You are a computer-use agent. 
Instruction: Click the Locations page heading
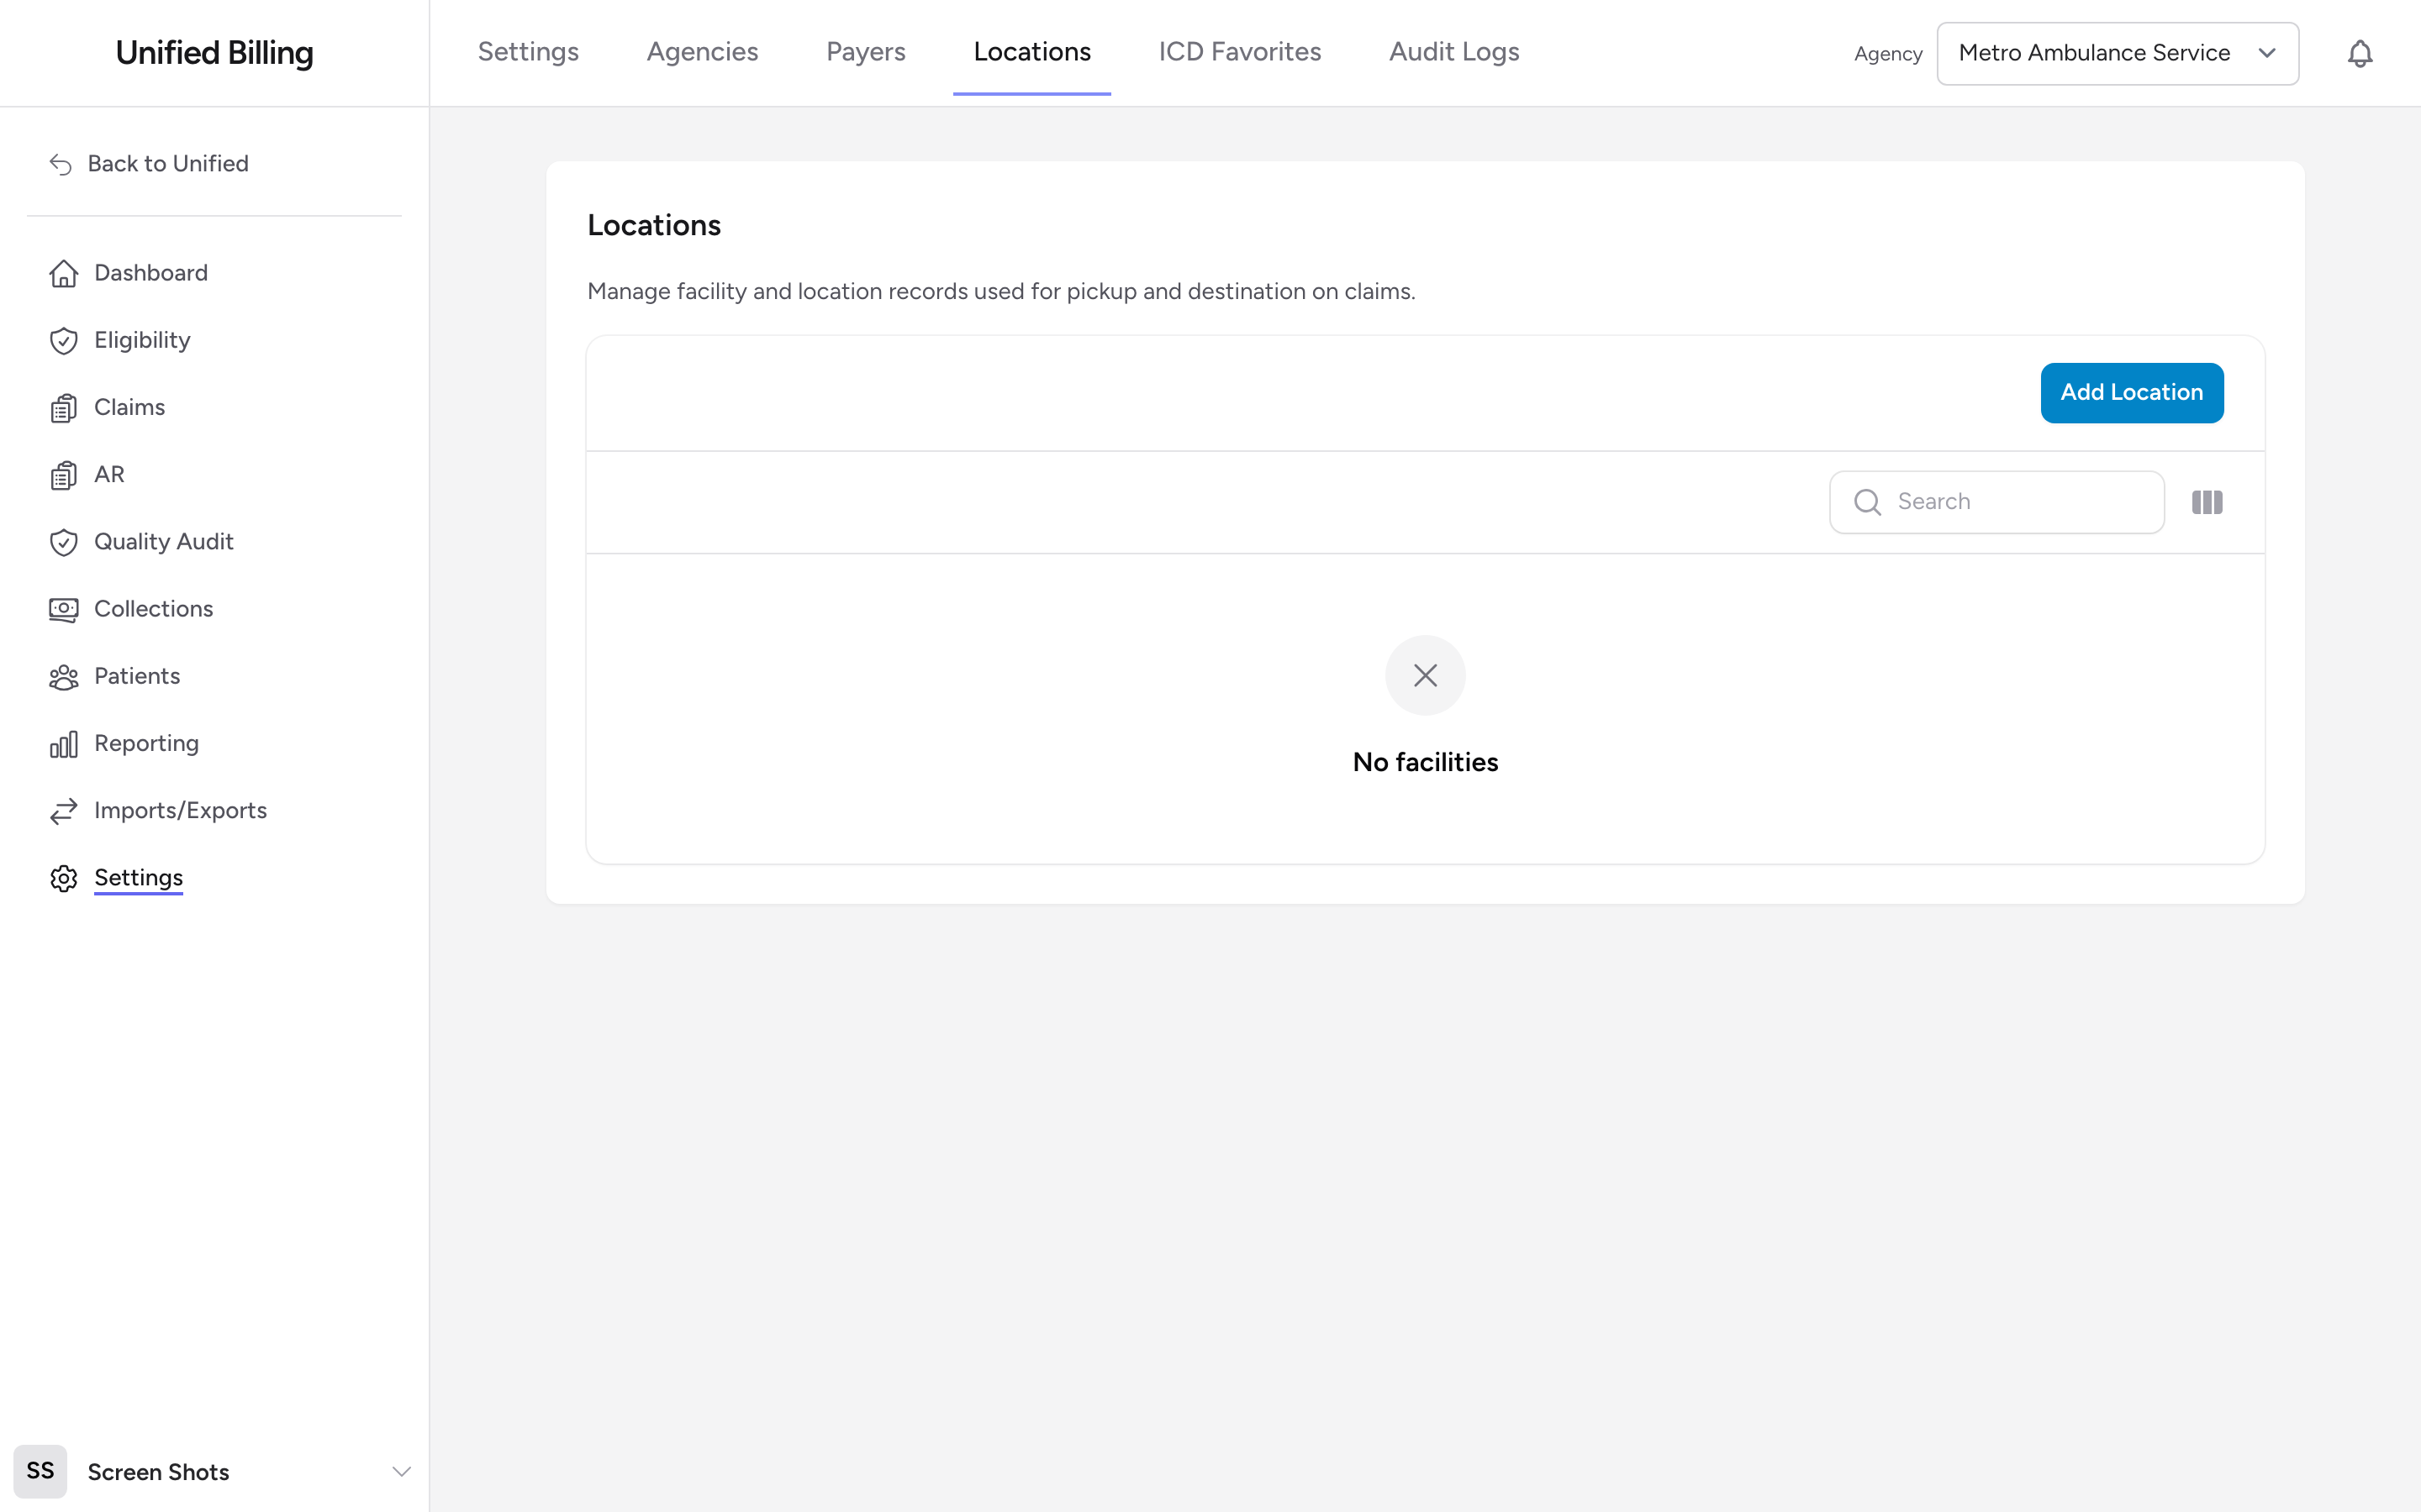pos(653,226)
